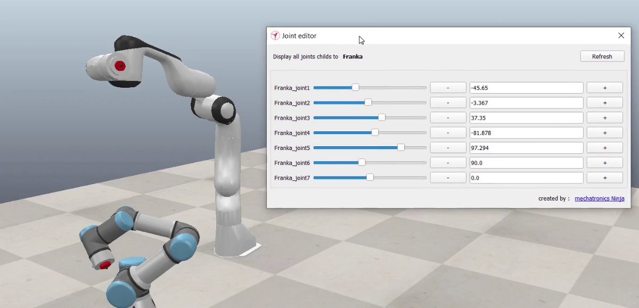This screenshot has width=639, height=308.
Task: Increase Franka_joint1 with the plus button
Action: [x=604, y=88]
